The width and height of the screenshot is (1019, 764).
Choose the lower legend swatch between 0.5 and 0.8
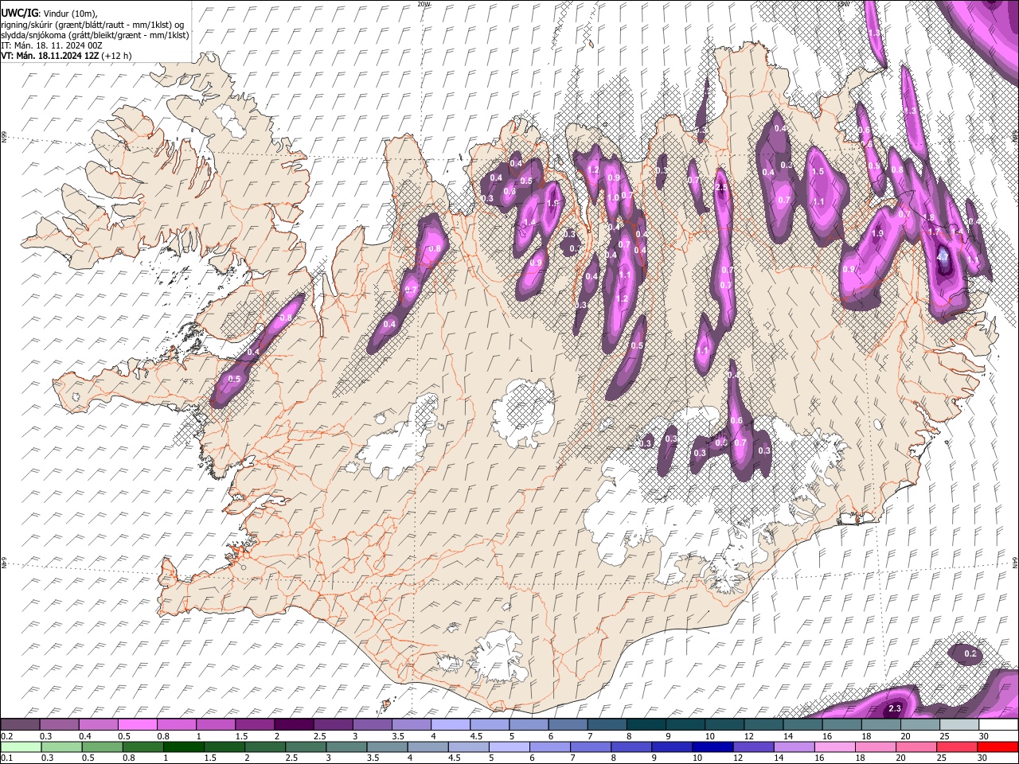[x=102, y=746]
